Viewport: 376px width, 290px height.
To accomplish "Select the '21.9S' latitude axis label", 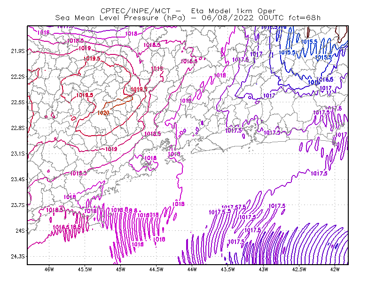I will (x=18, y=51).
